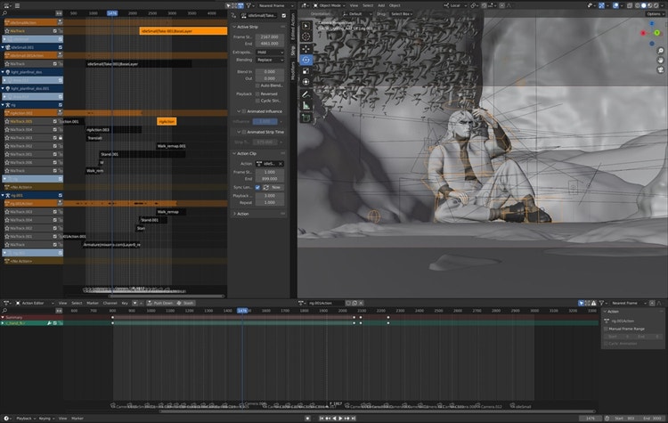The image size is (668, 423).
Task: Activate the Move tool in viewport
Action: tap(306, 48)
